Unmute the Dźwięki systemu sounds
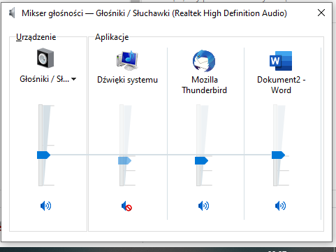This screenshot has height=252, width=336. 126,206
